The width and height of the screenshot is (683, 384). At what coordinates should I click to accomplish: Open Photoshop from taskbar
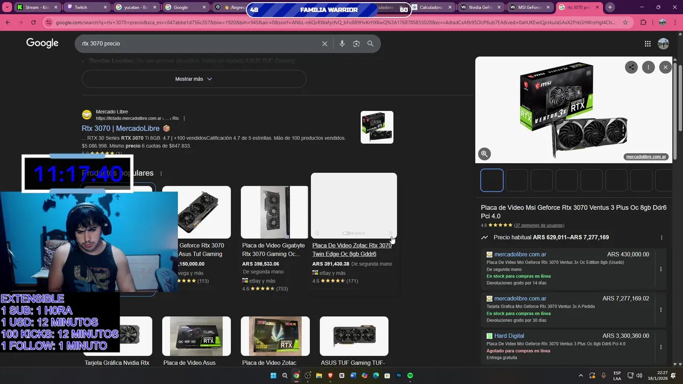399,375
